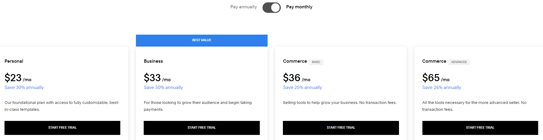This screenshot has height=140, width=543.
Task: Click the Advanced badge beside Commerce
Action: coord(459,62)
